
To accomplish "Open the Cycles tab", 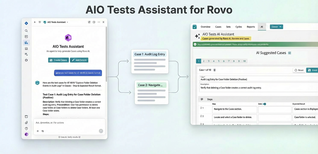I will pos(239,27).
